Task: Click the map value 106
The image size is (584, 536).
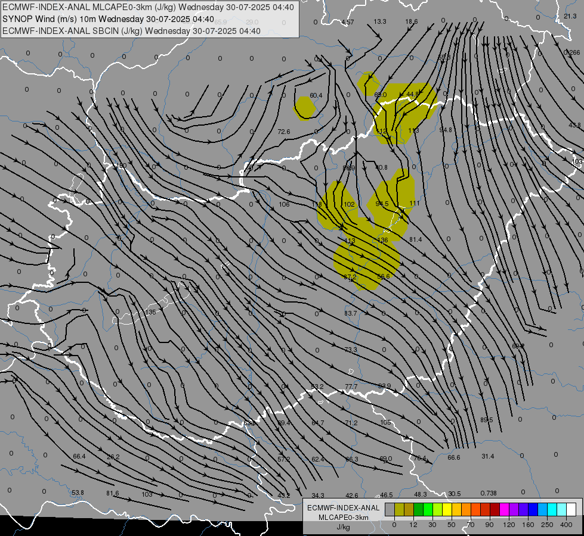Action: coord(284,204)
